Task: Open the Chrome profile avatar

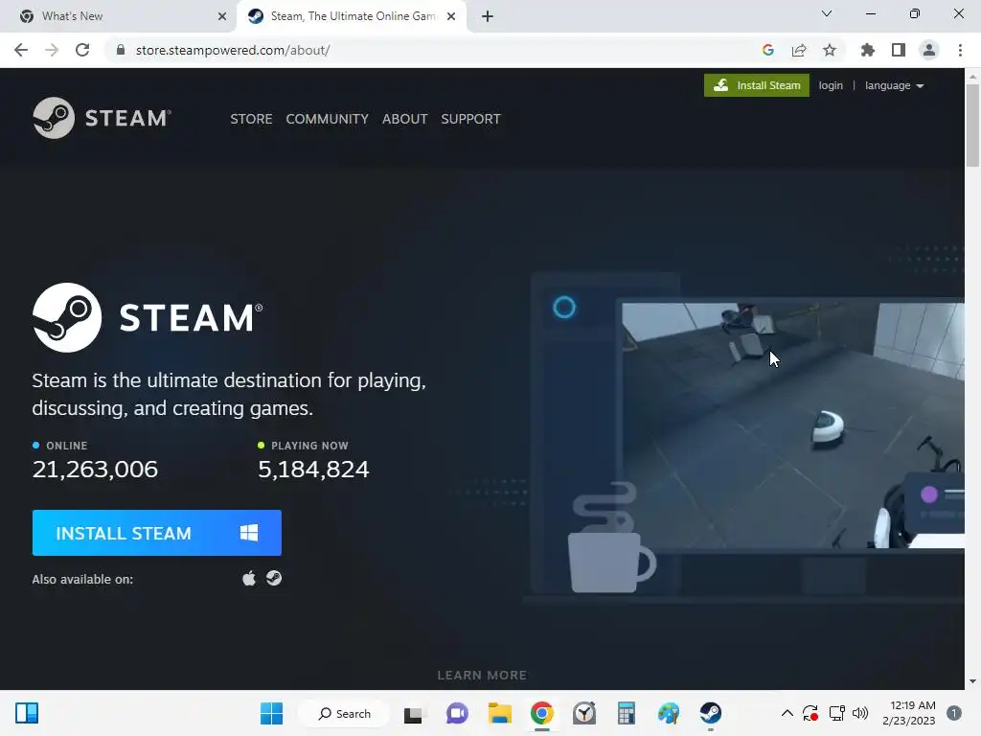Action: 929,50
